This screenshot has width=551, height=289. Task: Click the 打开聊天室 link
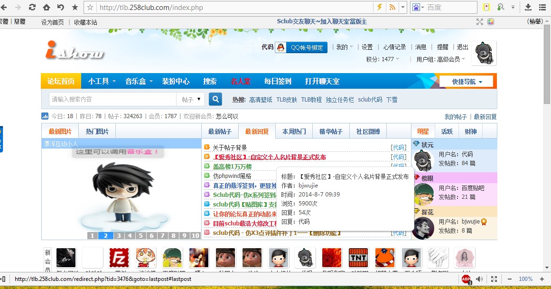click(x=322, y=81)
